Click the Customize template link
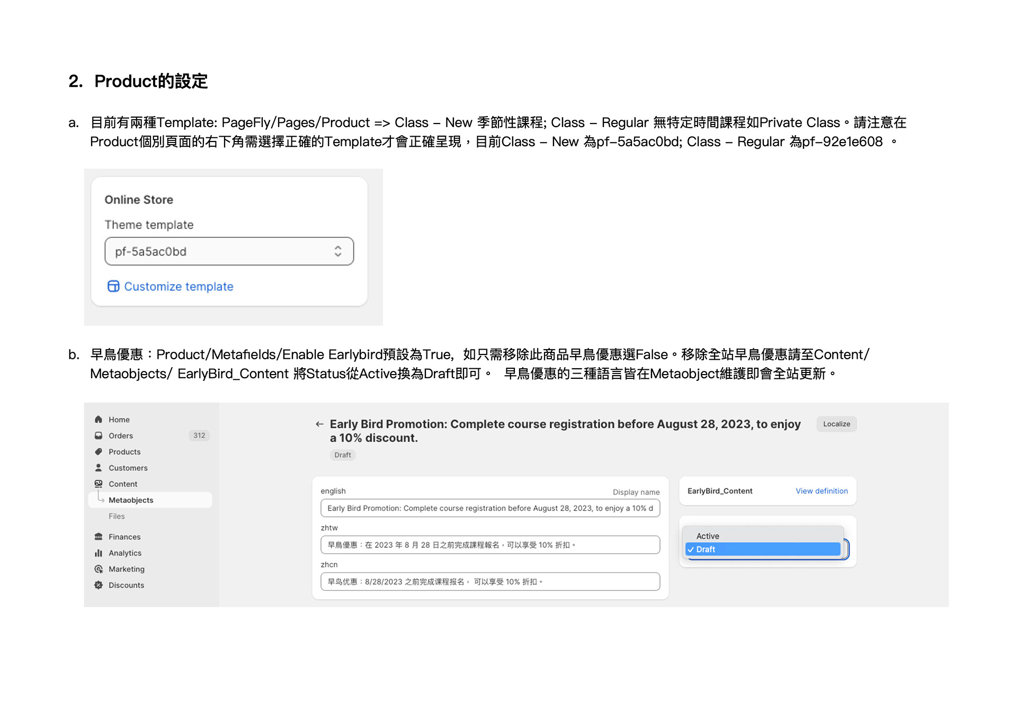1017x719 pixels. pyautogui.click(x=178, y=286)
